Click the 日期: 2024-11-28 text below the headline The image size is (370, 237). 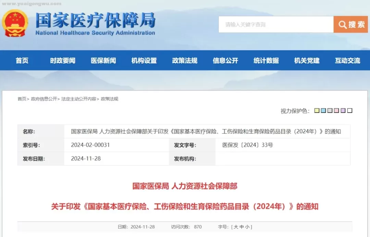[x=136, y=227]
